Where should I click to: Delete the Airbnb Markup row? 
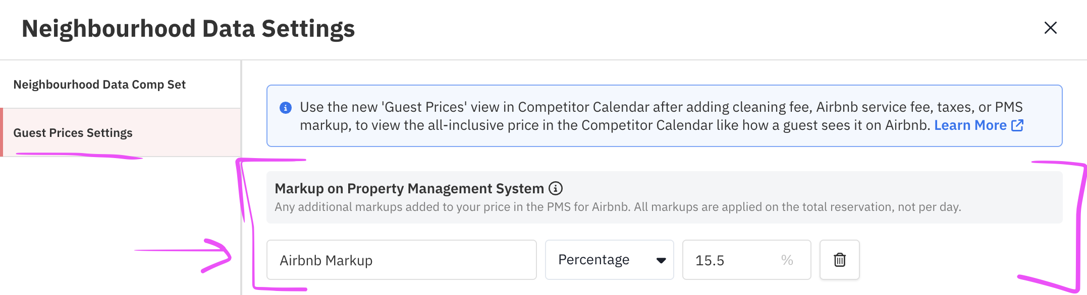839,260
